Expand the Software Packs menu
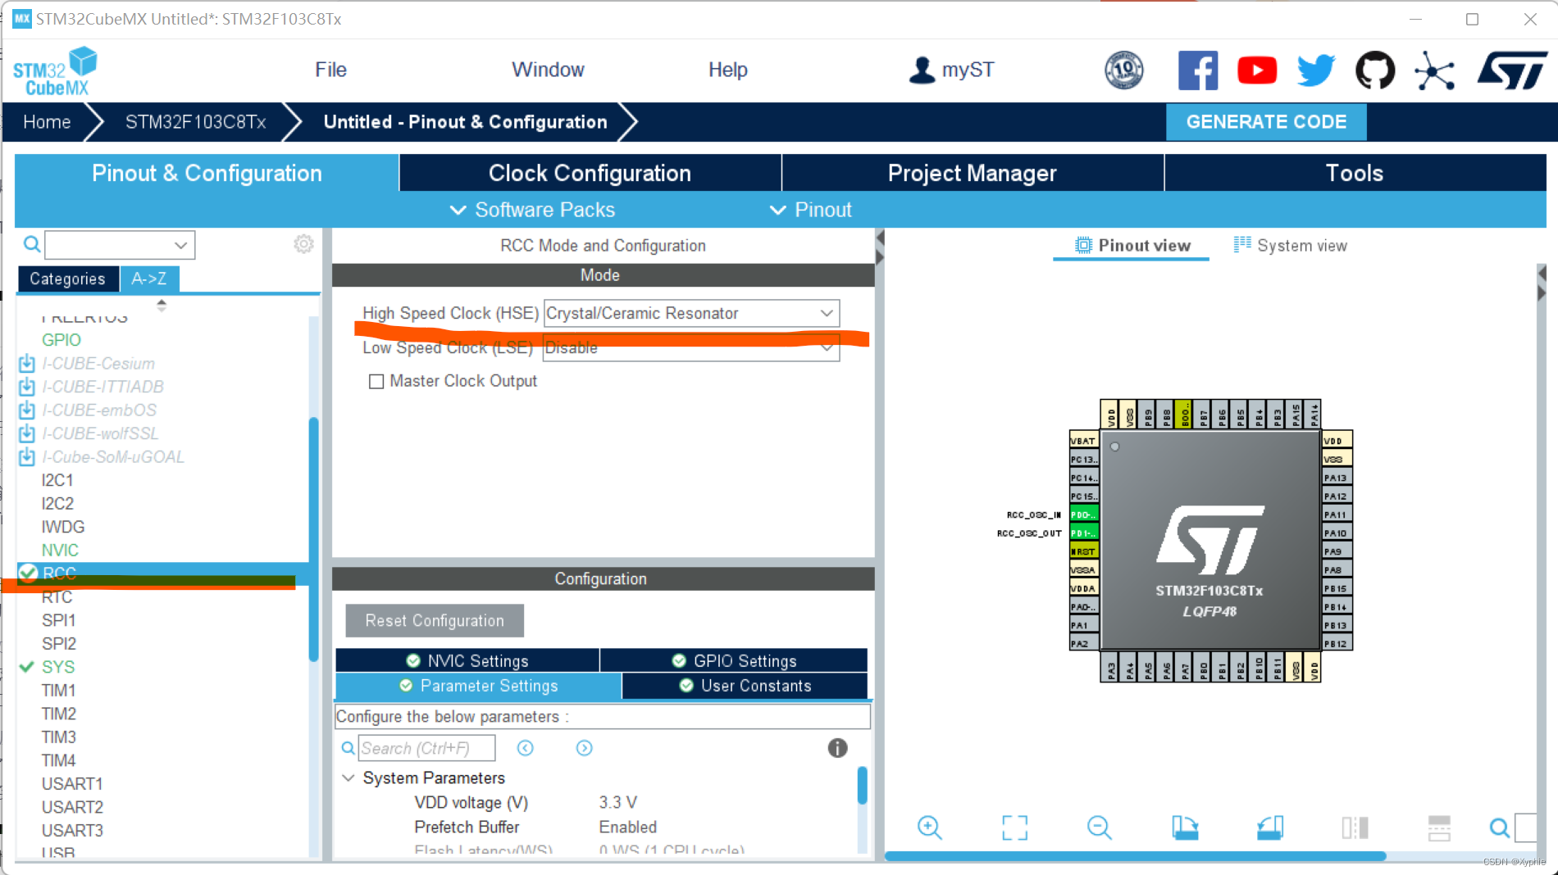1558x875 pixels. pos(532,210)
